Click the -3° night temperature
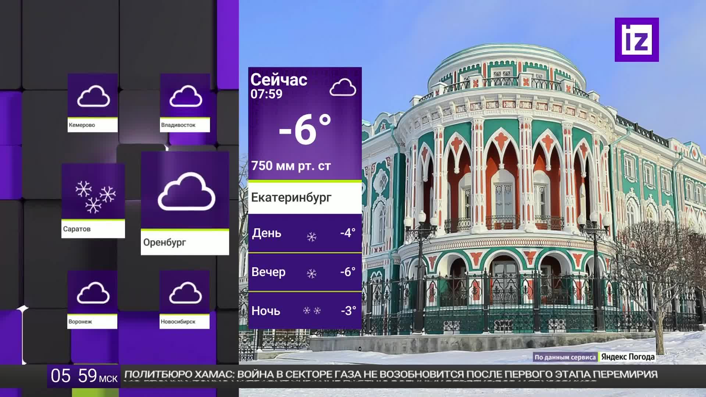The height and width of the screenshot is (397, 706). [x=349, y=311]
